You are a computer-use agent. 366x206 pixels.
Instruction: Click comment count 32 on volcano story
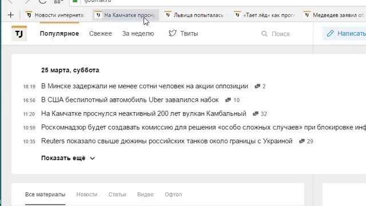coord(264,114)
